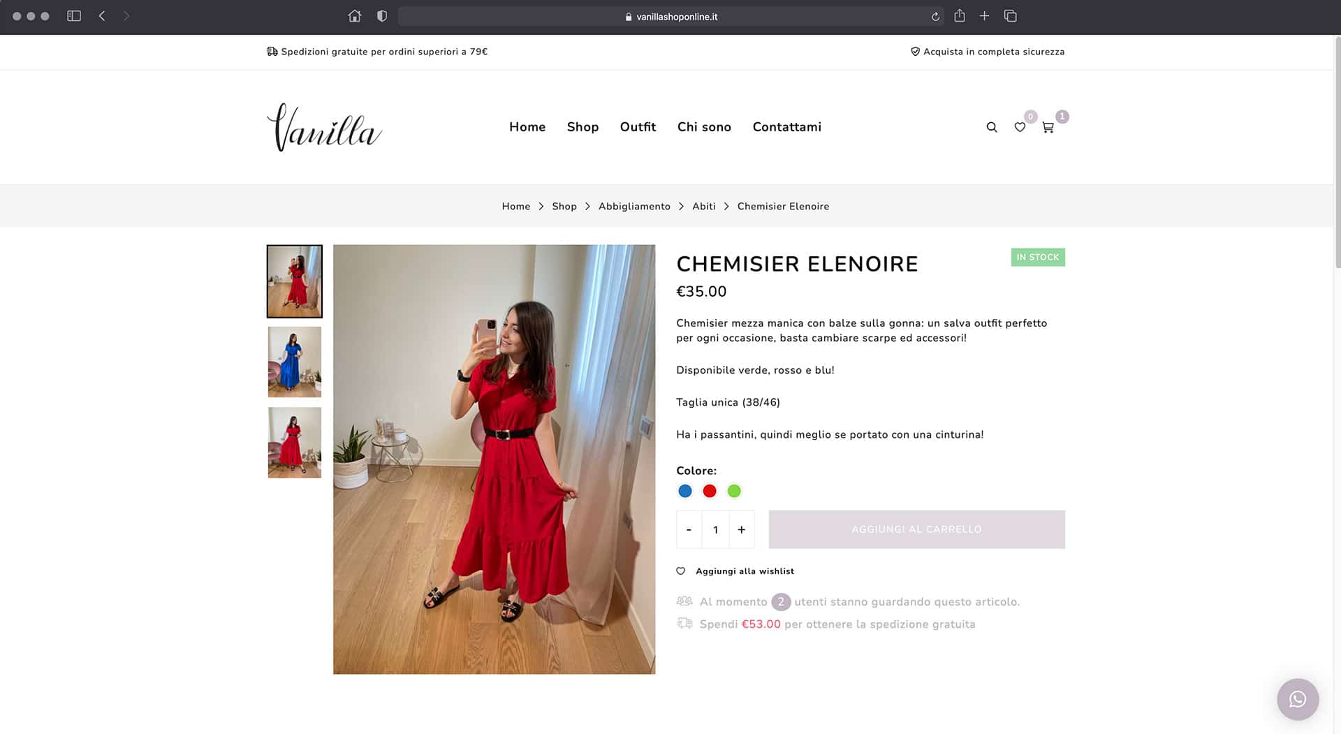Select the red color option
This screenshot has height=734, width=1341.
710,491
